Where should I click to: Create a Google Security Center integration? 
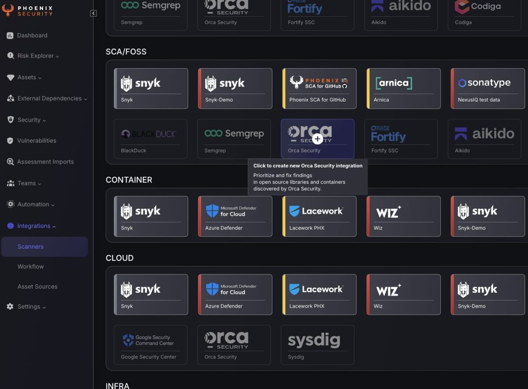(150, 345)
